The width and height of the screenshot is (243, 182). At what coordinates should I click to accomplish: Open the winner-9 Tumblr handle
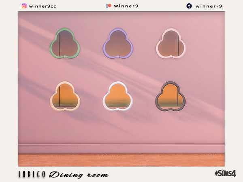[209, 6]
